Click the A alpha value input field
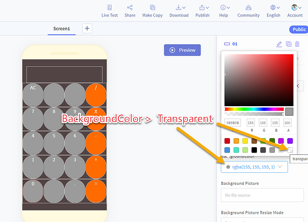This screenshot has width=308, height=222. (x=287, y=123)
